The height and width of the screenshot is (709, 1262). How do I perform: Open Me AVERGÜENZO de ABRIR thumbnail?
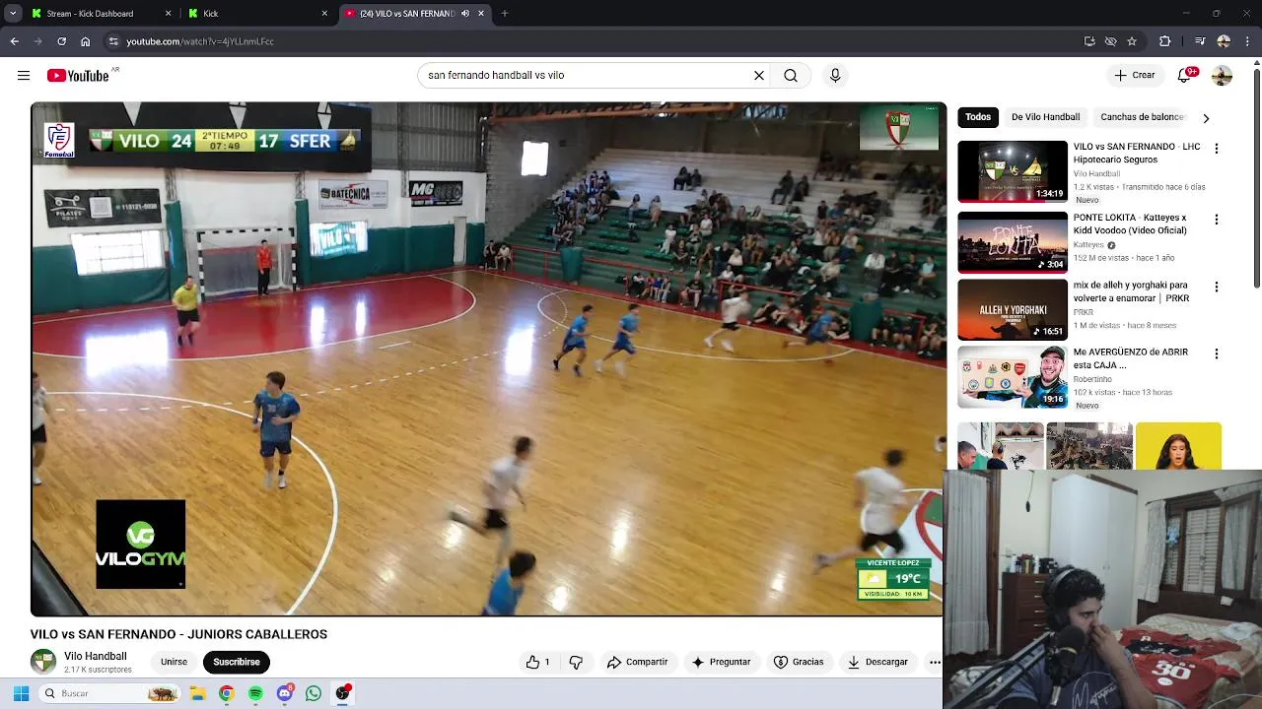point(1013,376)
